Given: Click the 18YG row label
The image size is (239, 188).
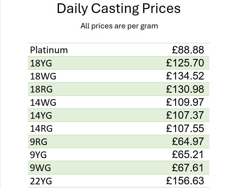Looking at the screenshot, I should pyautogui.click(x=41, y=63).
